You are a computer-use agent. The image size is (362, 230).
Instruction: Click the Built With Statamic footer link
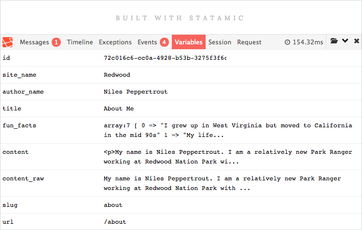[x=180, y=18]
